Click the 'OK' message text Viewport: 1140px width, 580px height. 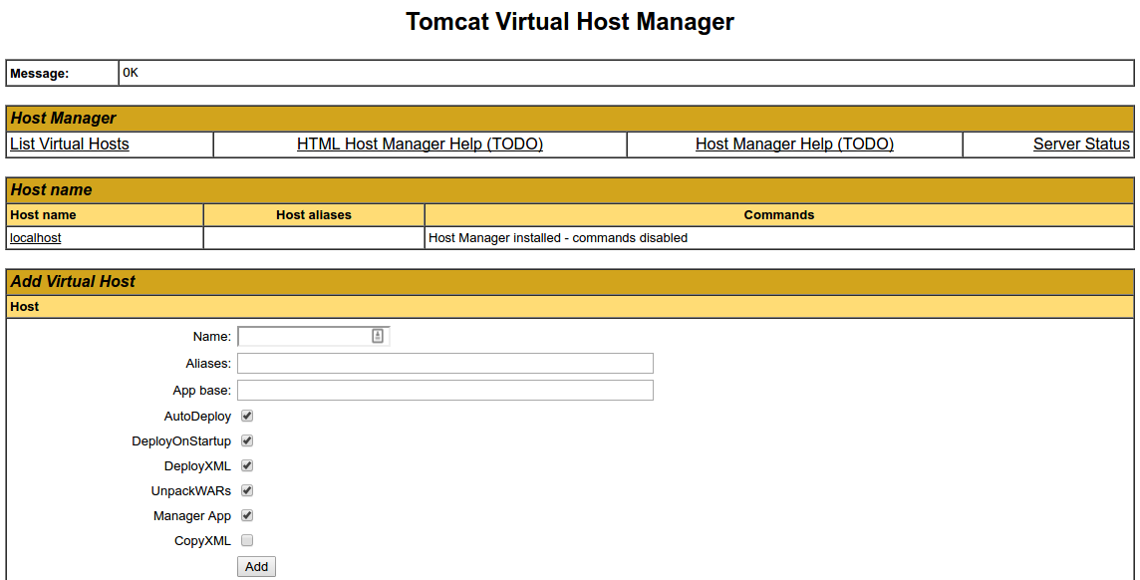[x=131, y=72]
